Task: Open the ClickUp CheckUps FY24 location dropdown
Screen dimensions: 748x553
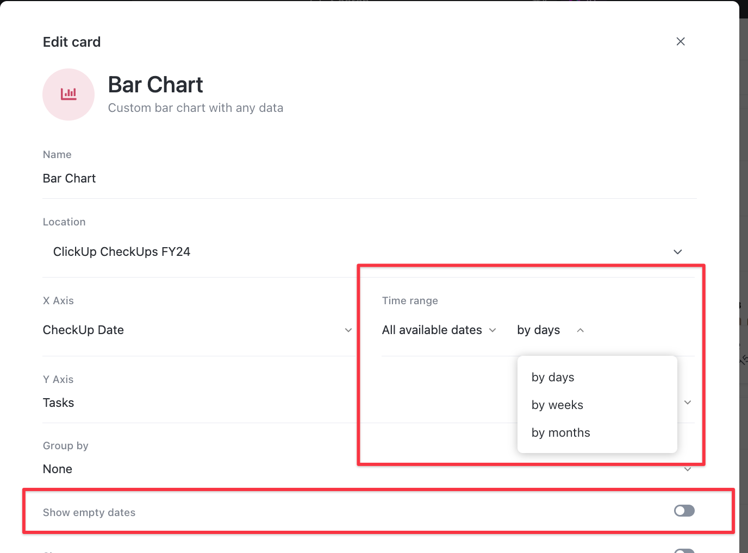Action: point(122,252)
